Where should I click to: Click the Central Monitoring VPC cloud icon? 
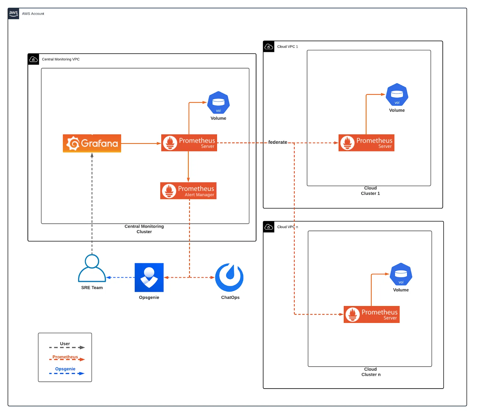pyautogui.click(x=33, y=59)
